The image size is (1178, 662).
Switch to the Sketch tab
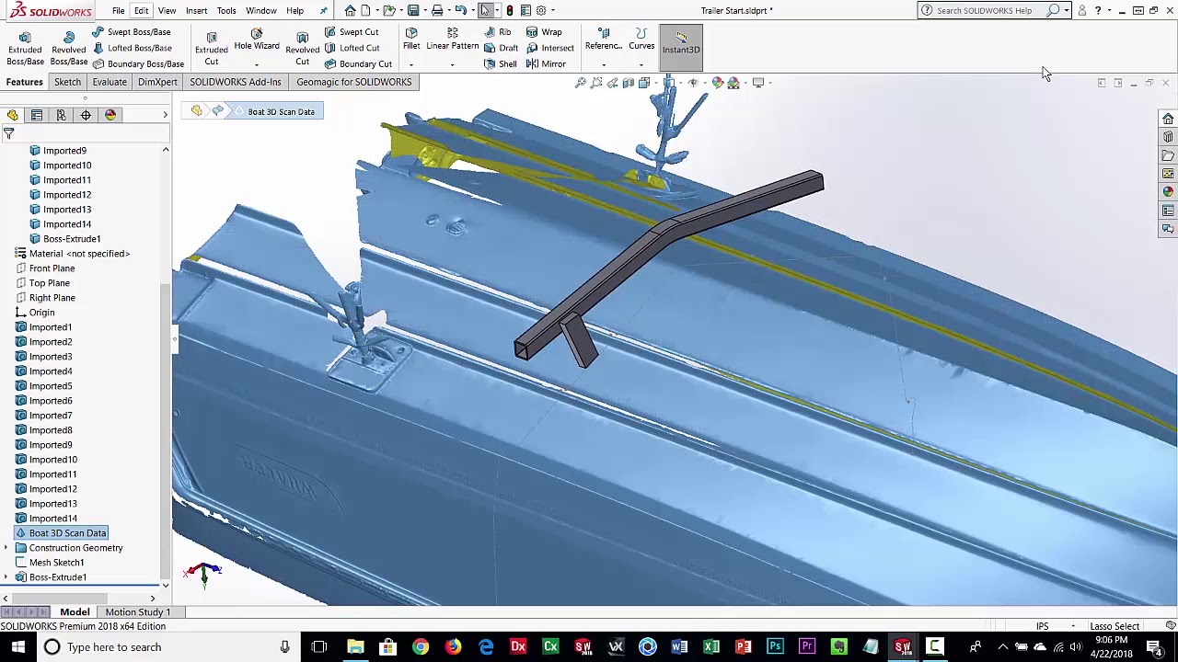(67, 82)
